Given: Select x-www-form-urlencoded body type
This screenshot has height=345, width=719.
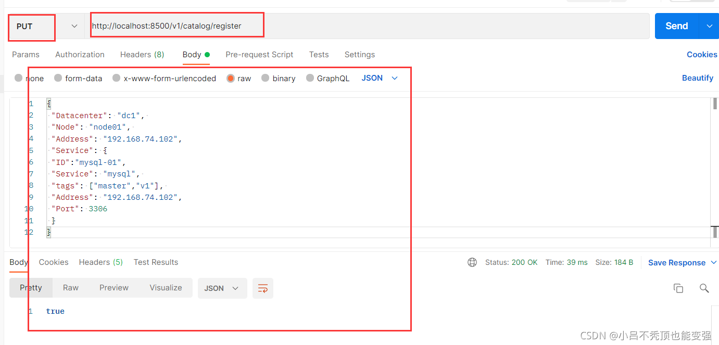Looking at the screenshot, I should click(164, 78).
